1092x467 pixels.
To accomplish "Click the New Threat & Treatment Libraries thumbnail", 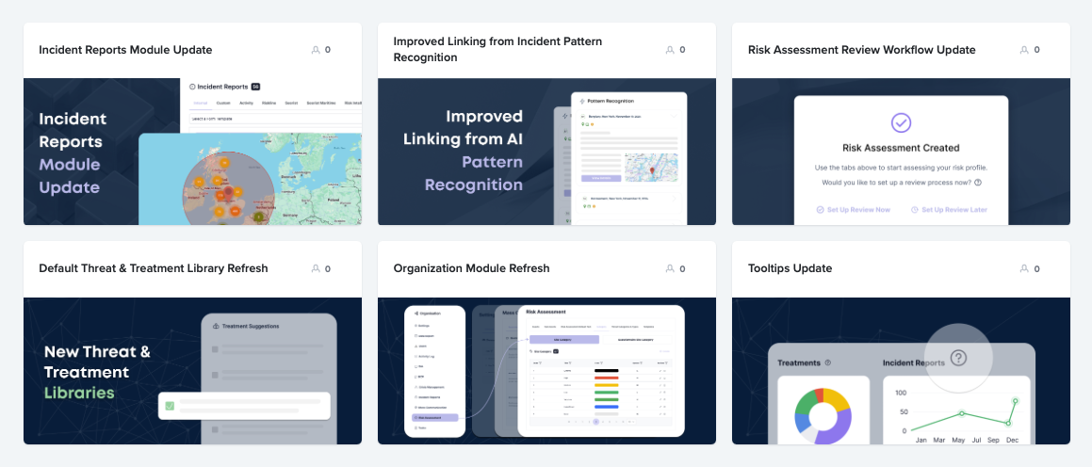I will click(193, 371).
